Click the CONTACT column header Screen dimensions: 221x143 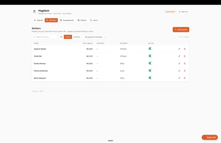click(x=100, y=44)
